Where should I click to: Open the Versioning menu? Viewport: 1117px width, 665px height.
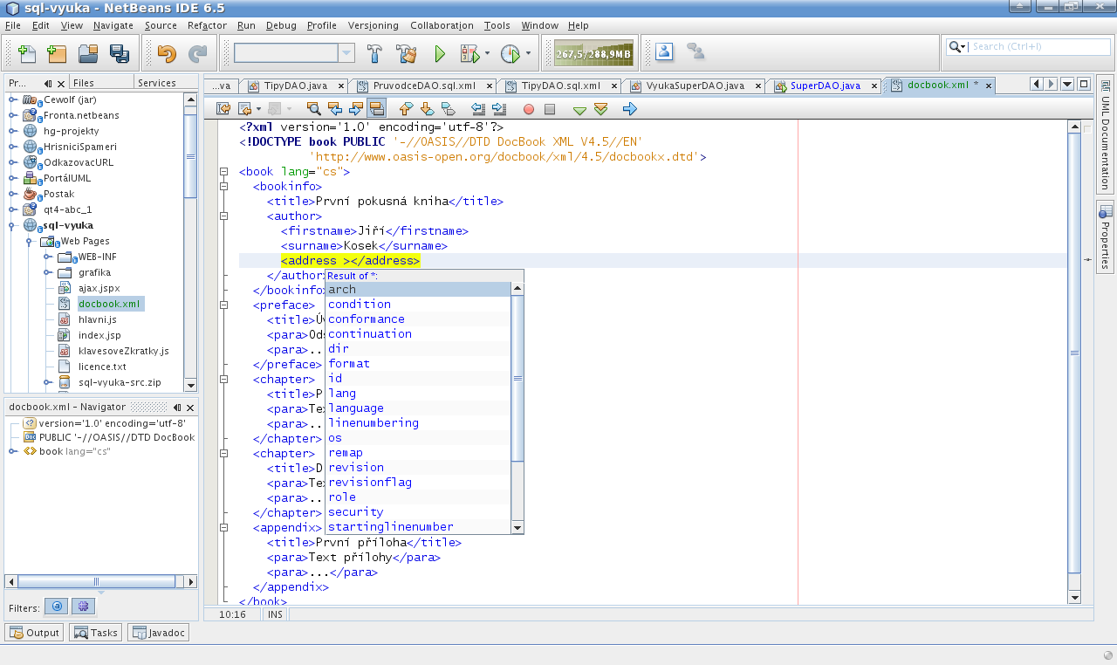[x=373, y=25]
